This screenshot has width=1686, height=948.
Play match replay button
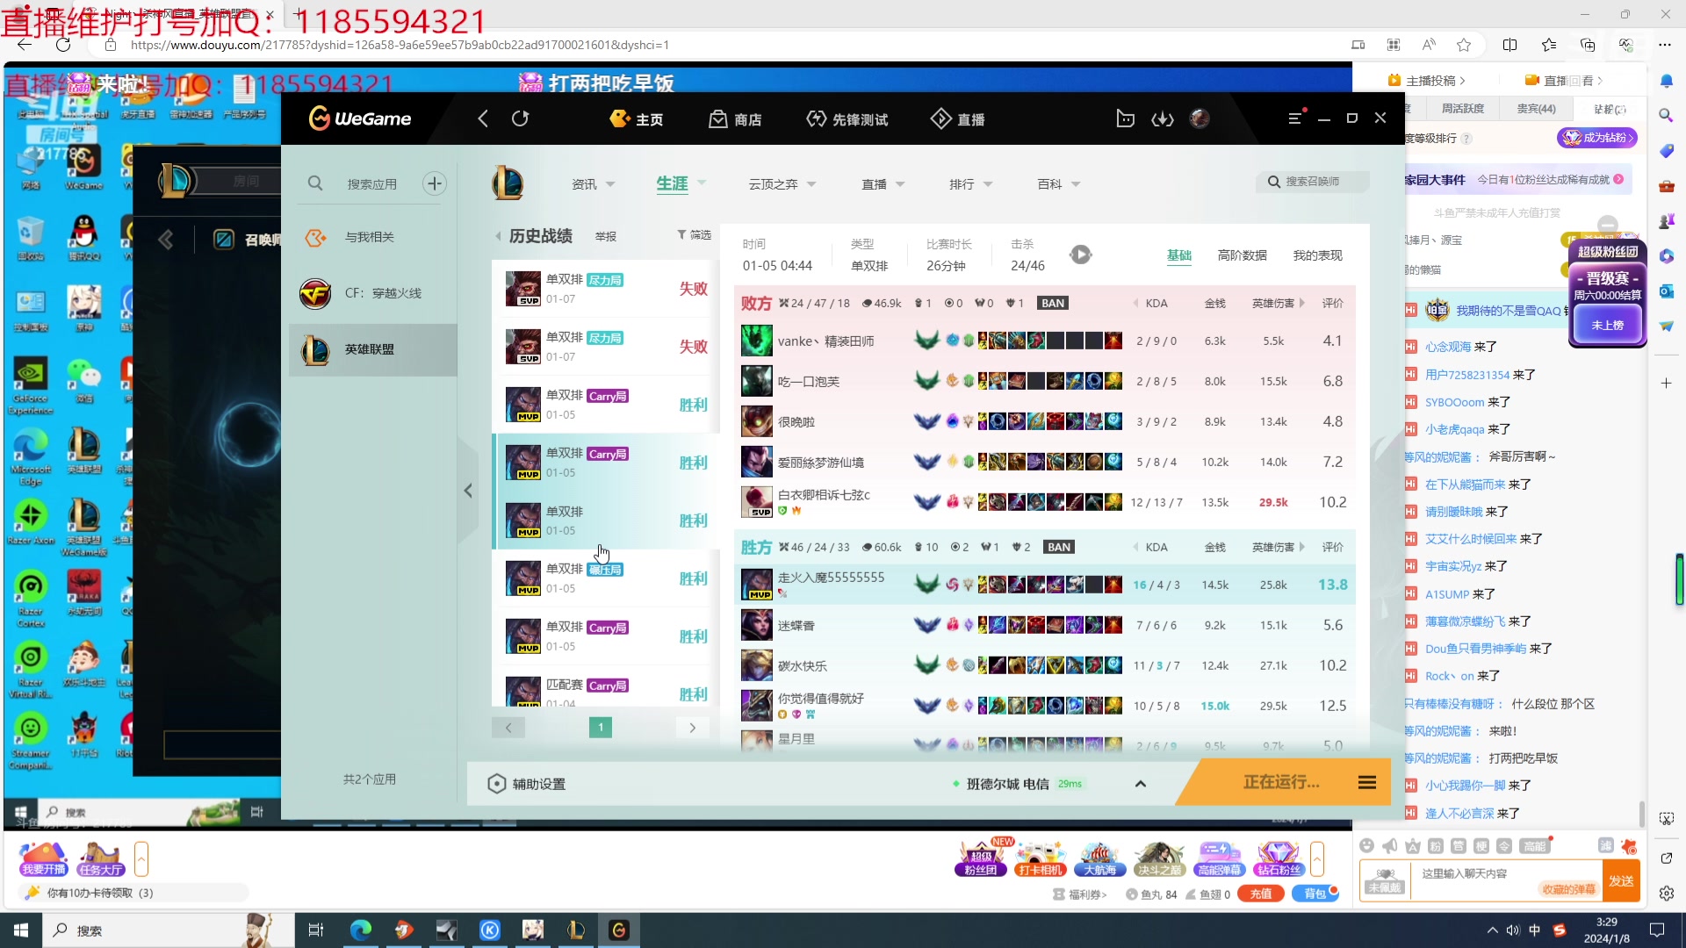(1080, 255)
